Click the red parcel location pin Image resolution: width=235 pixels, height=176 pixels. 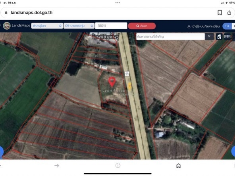(112, 82)
